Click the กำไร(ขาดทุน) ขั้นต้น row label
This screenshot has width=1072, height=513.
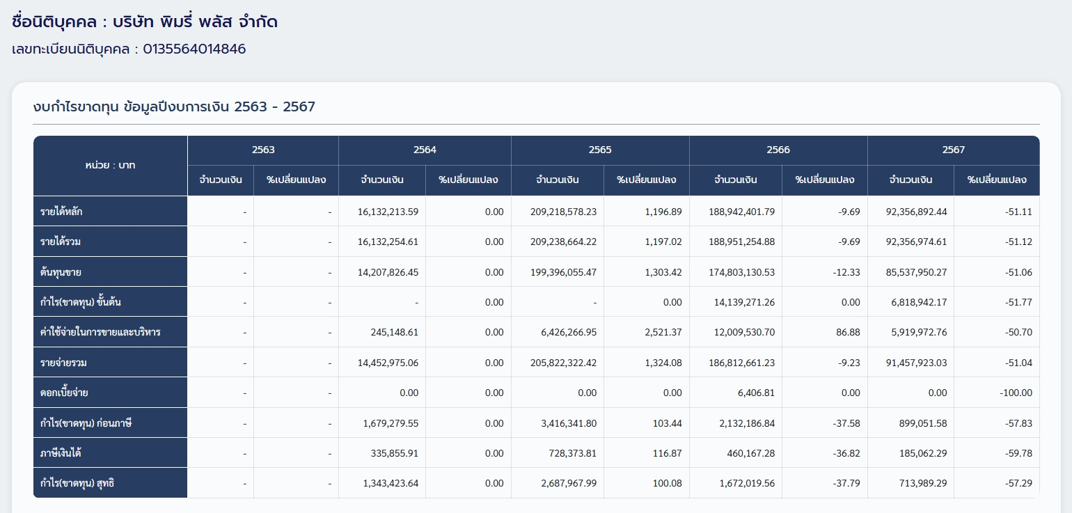(81, 302)
